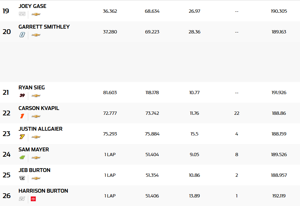The image size is (300, 206).
Task: Click Jeb Burton's car number badge
Action: coord(22,178)
